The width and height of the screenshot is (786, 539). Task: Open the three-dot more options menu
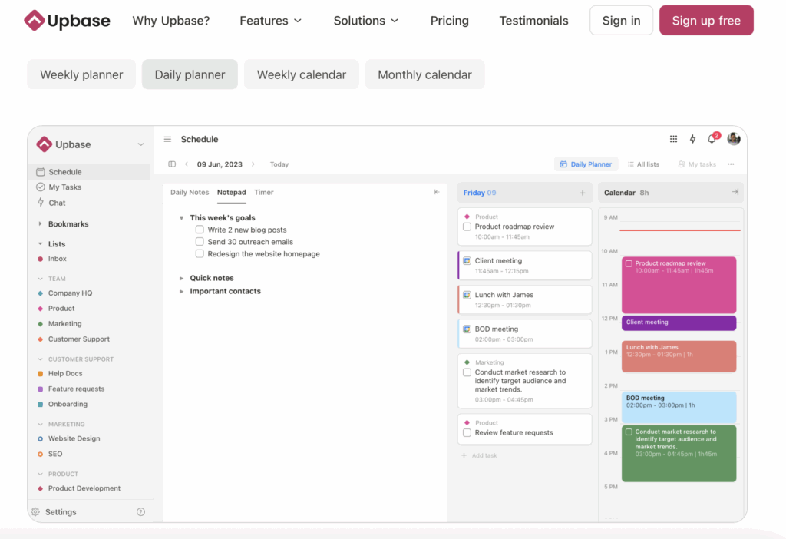point(731,164)
